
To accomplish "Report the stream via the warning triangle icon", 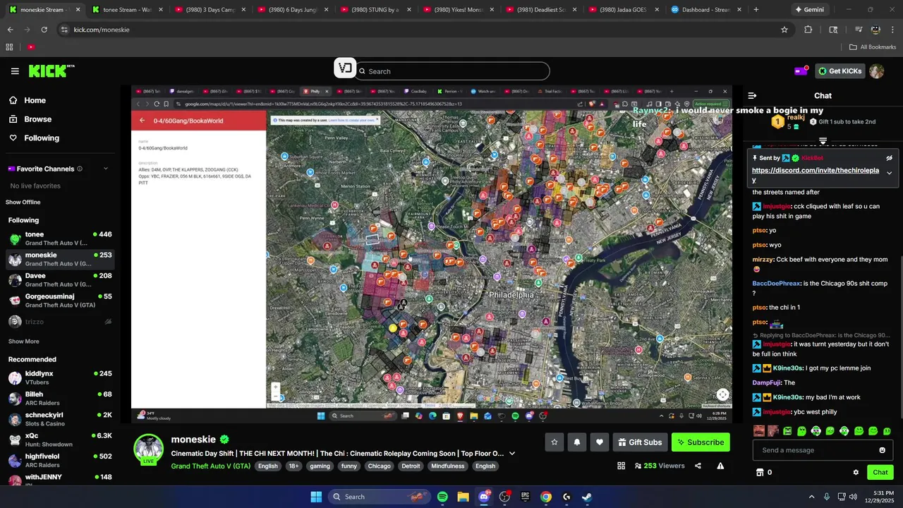I will pyautogui.click(x=720, y=466).
